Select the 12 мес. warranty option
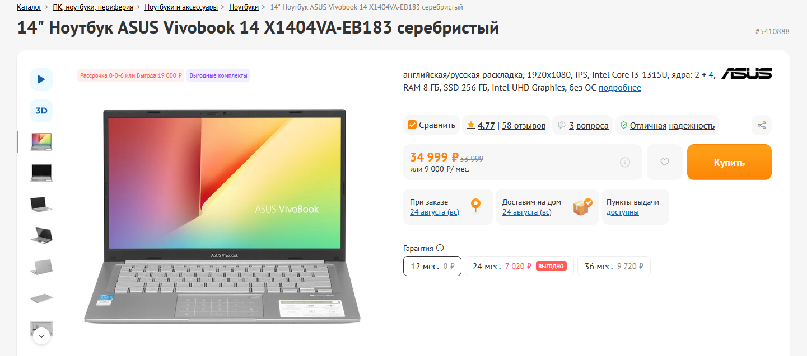Screen dimensions: 807x356 [x=432, y=266]
